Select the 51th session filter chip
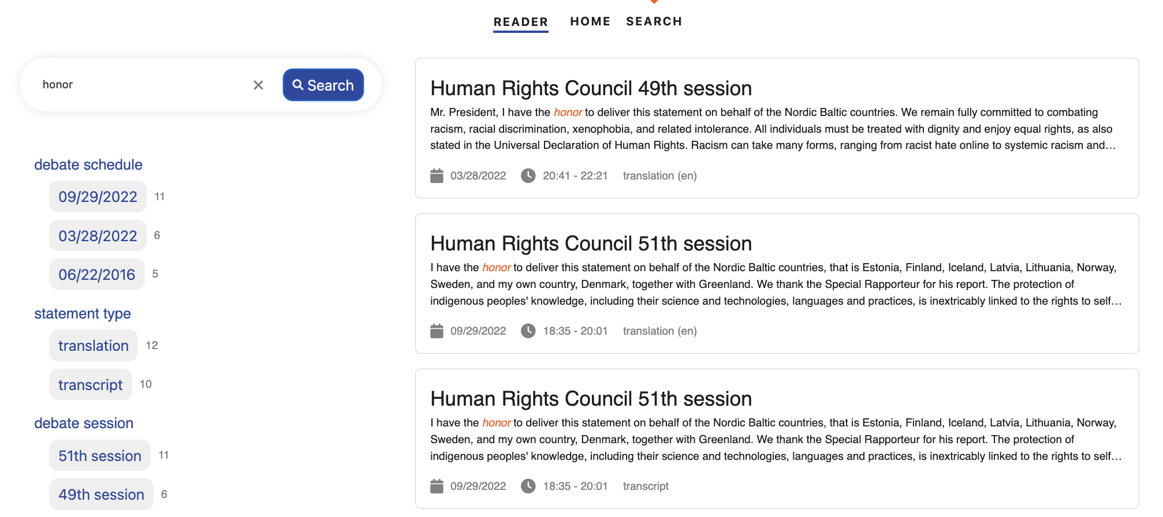The width and height of the screenshot is (1163, 517). click(x=99, y=456)
